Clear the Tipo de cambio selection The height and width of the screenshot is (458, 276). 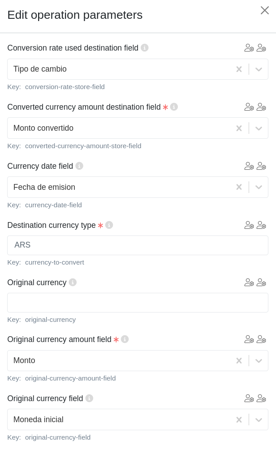coord(239,69)
